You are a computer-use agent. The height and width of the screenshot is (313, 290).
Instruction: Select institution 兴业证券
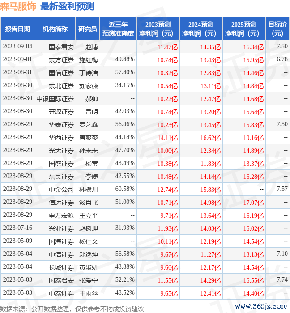61,228
